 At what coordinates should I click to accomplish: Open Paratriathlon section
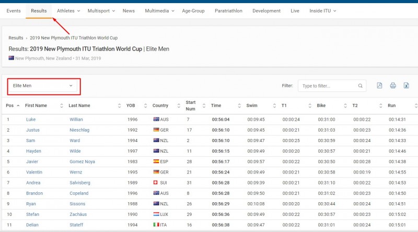click(228, 11)
